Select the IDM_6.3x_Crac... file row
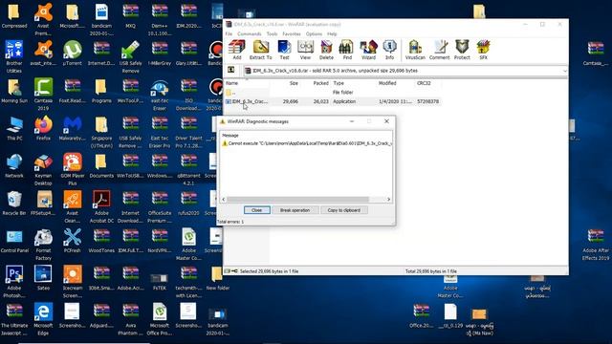Image resolution: width=612 pixels, height=344 pixels. pos(332,101)
